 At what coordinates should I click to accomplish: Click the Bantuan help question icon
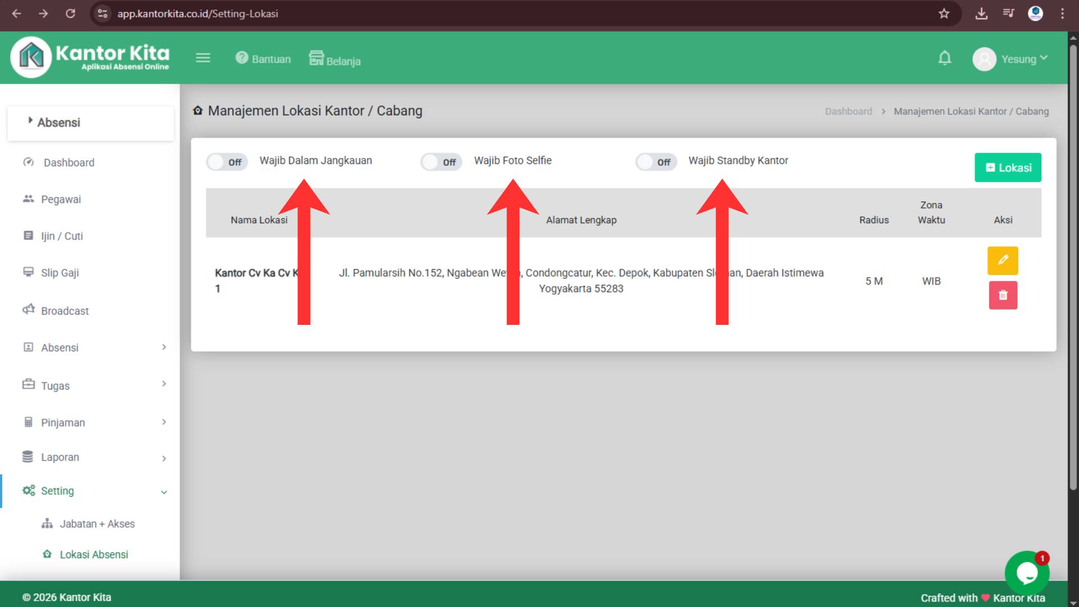coord(242,58)
